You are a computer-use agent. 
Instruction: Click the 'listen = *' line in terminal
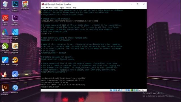[x=46, y=34]
